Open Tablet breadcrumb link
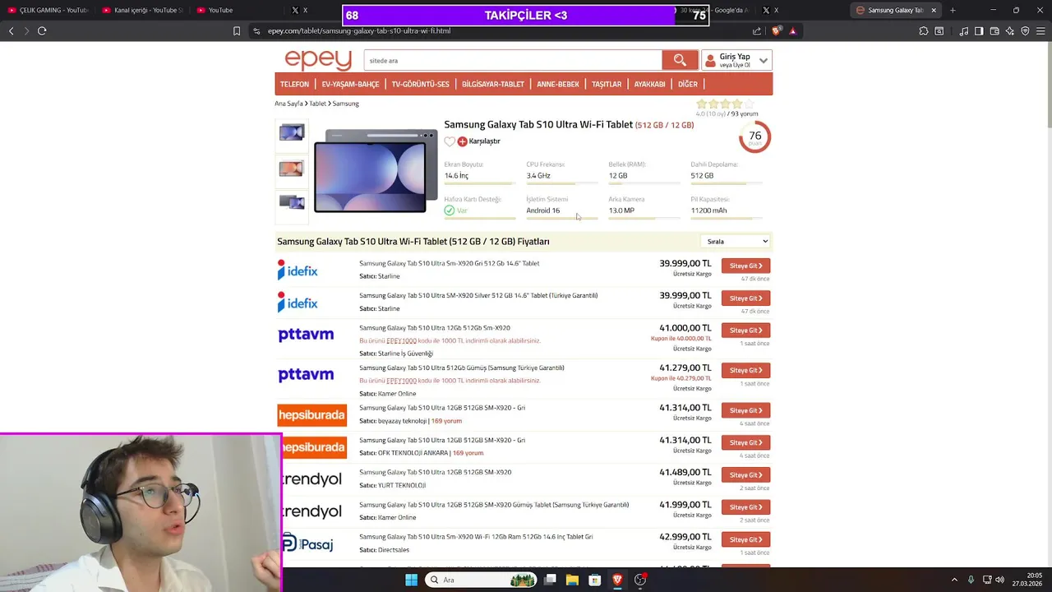Viewport: 1052px width, 592px height. click(317, 104)
